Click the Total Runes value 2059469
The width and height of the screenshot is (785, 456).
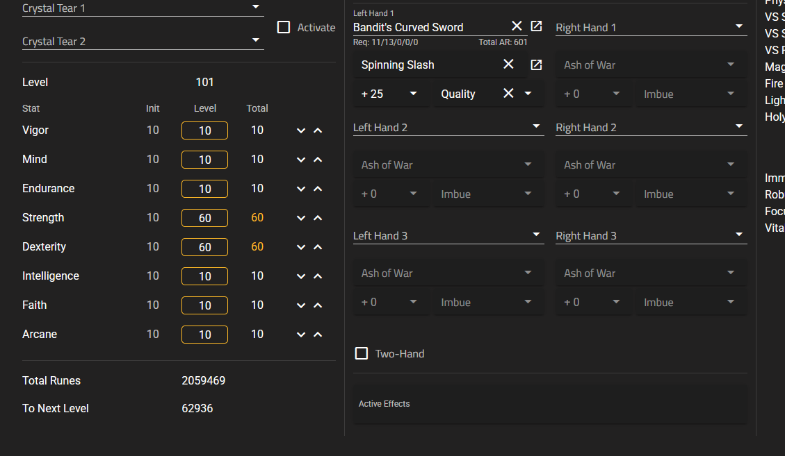203,380
